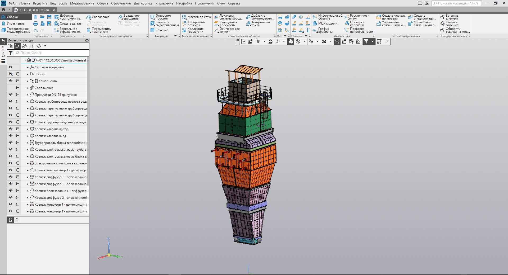Hide Крепеж клапана выход using its eye icon

click(11, 129)
